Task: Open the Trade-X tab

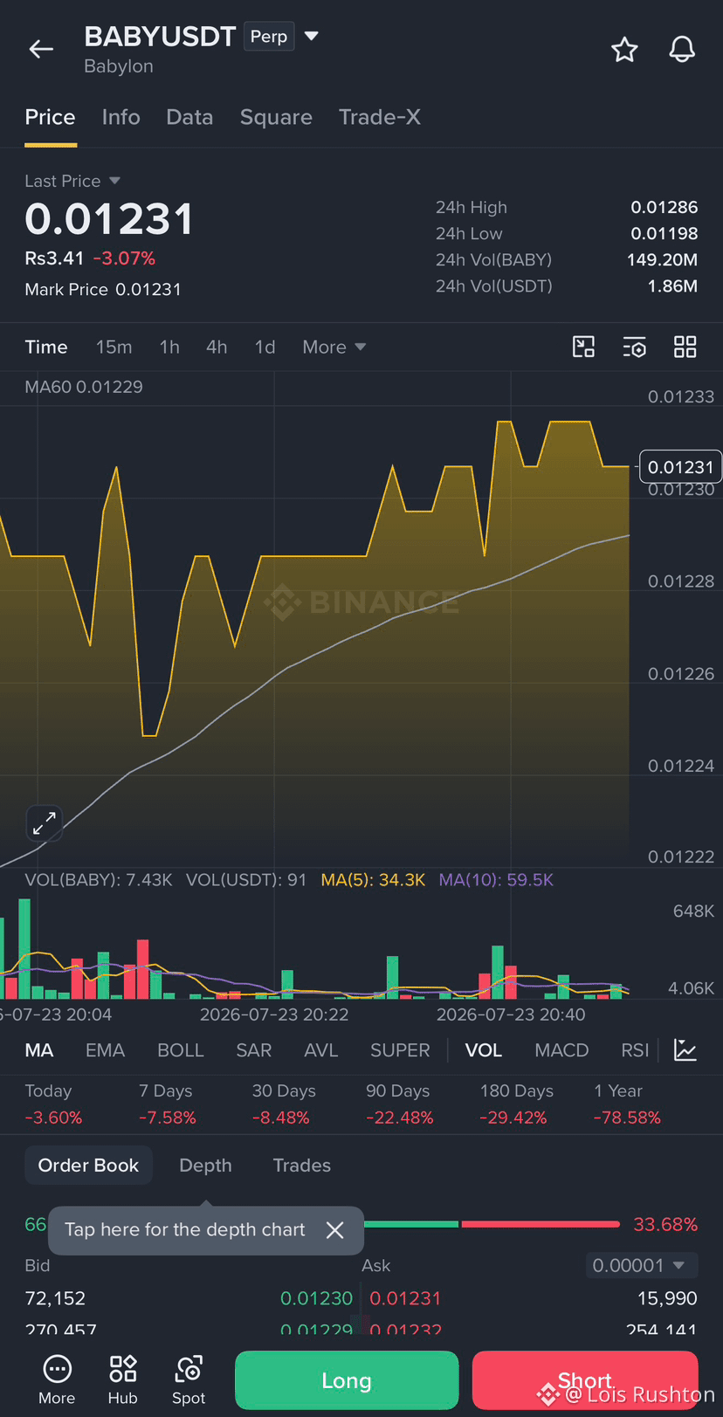Action: [x=380, y=117]
